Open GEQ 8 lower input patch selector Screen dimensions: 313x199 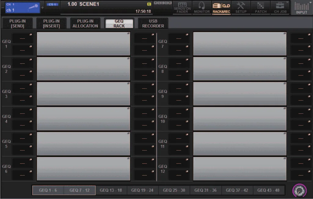[179, 75]
